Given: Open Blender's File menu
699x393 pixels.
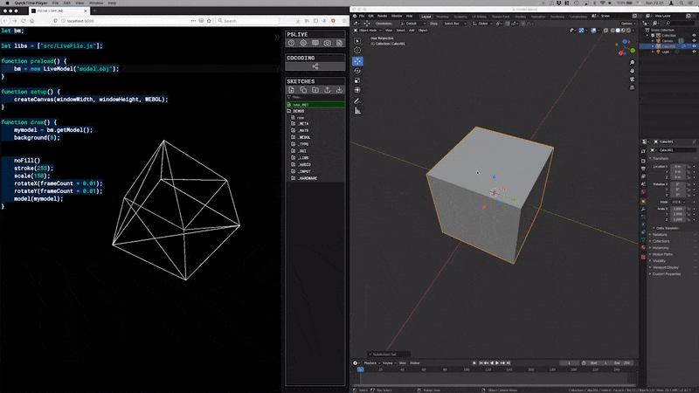Looking at the screenshot, I should pyautogui.click(x=362, y=16).
